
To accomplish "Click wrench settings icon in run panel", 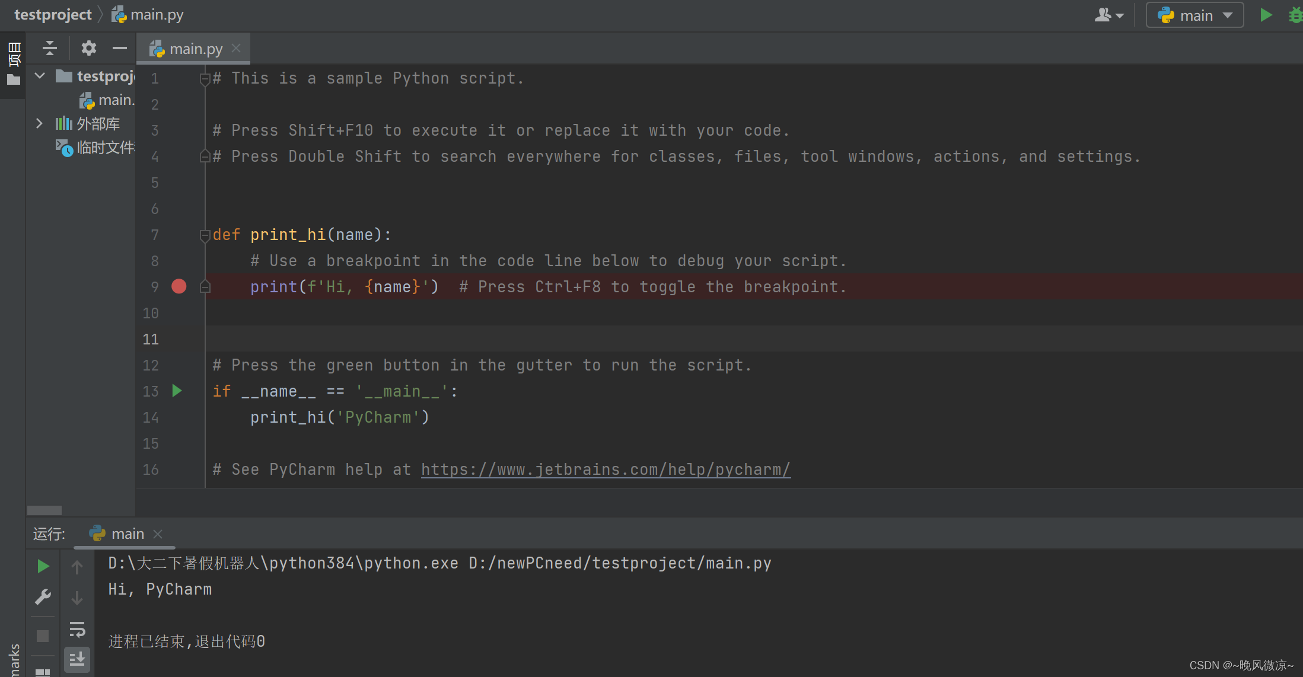I will click(43, 597).
